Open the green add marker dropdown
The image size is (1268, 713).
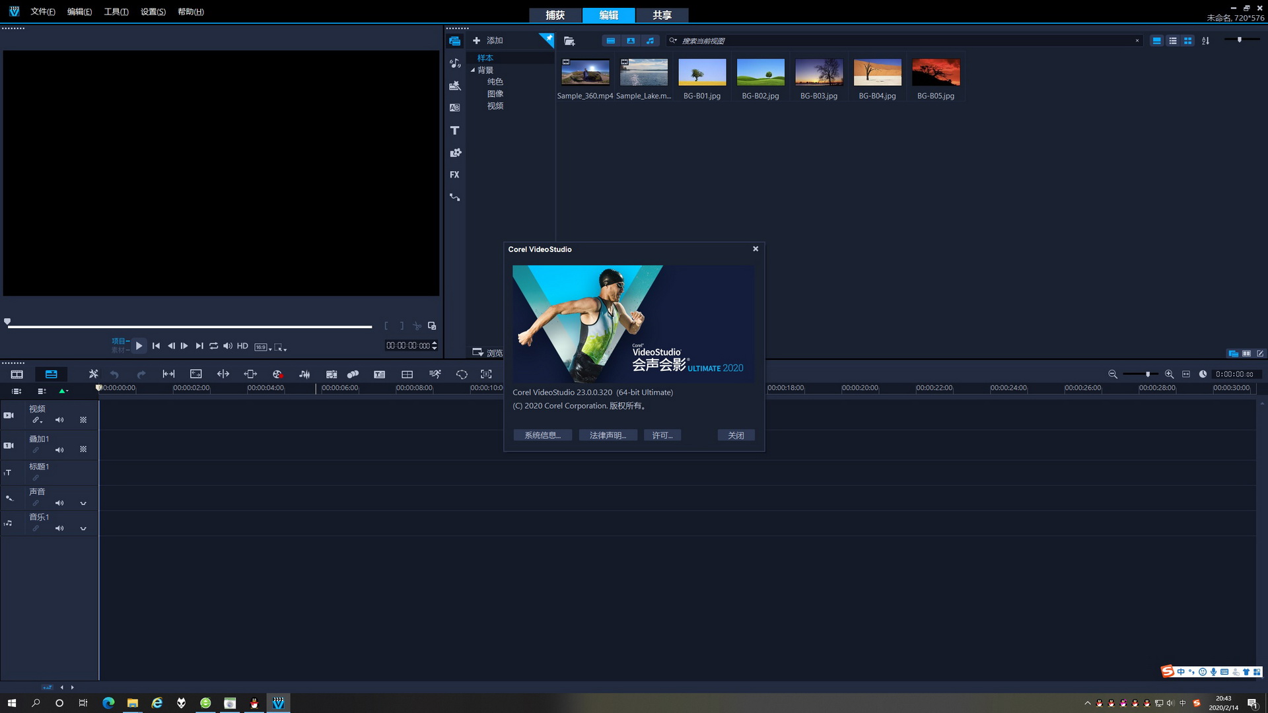(x=63, y=391)
